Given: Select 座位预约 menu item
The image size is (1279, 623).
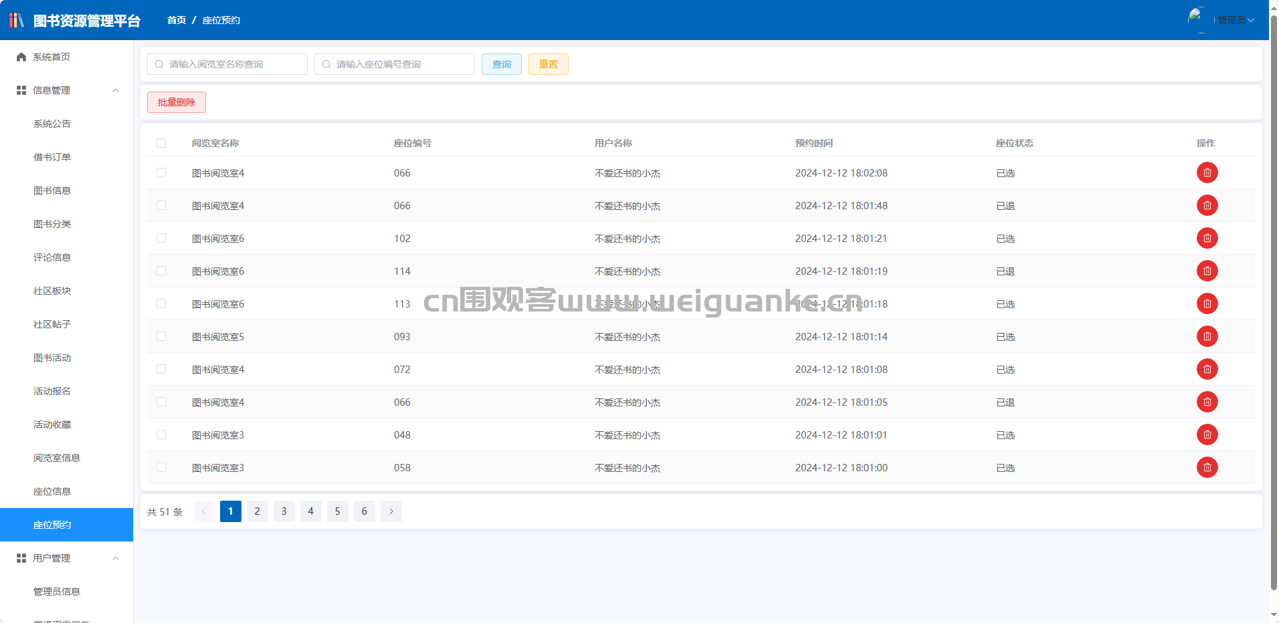Looking at the screenshot, I should click(67, 525).
